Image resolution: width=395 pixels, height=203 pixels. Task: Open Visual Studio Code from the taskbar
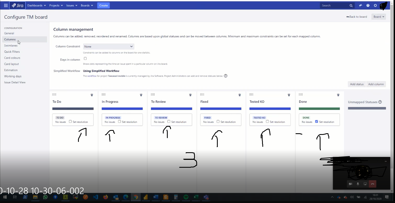click(x=95, y=197)
